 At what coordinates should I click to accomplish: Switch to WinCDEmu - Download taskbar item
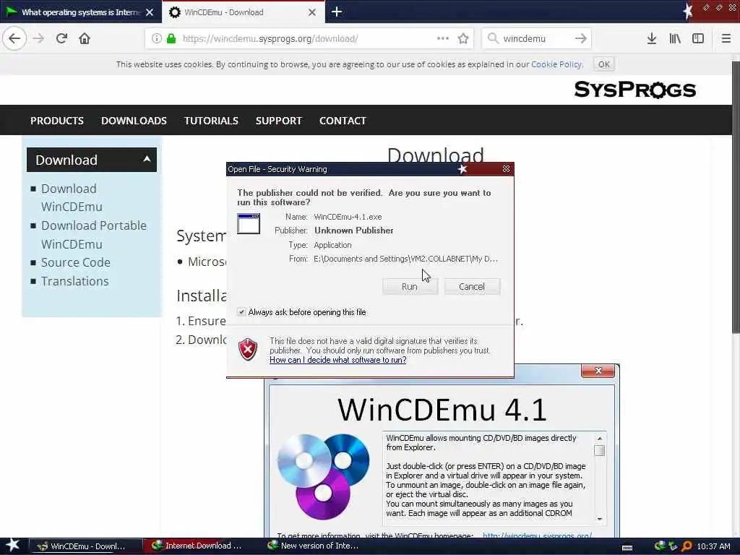pos(85,546)
